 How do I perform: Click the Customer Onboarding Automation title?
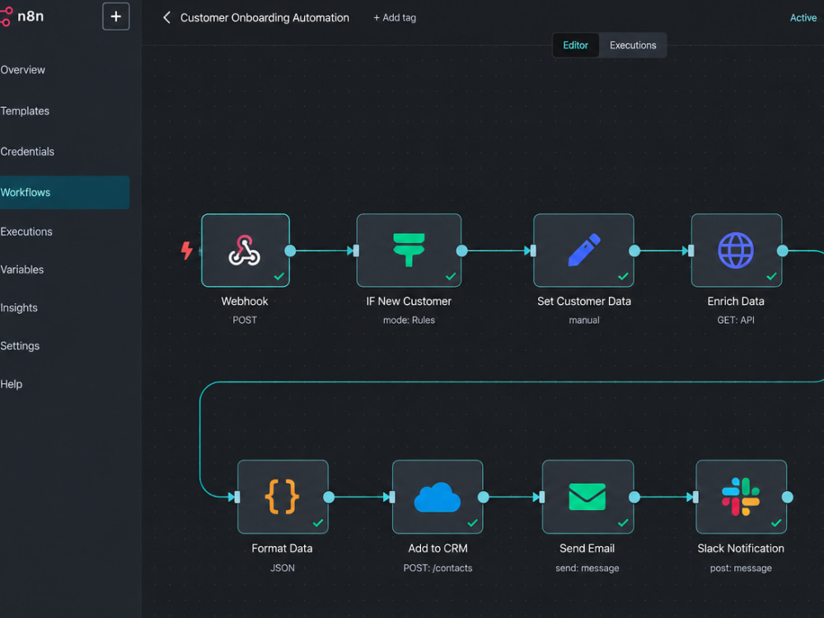click(265, 18)
